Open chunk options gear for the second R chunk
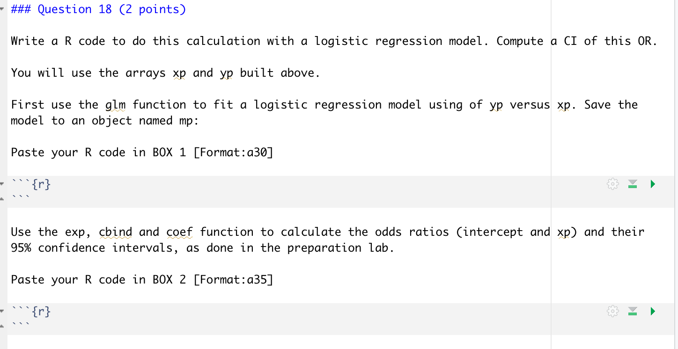 (x=612, y=311)
